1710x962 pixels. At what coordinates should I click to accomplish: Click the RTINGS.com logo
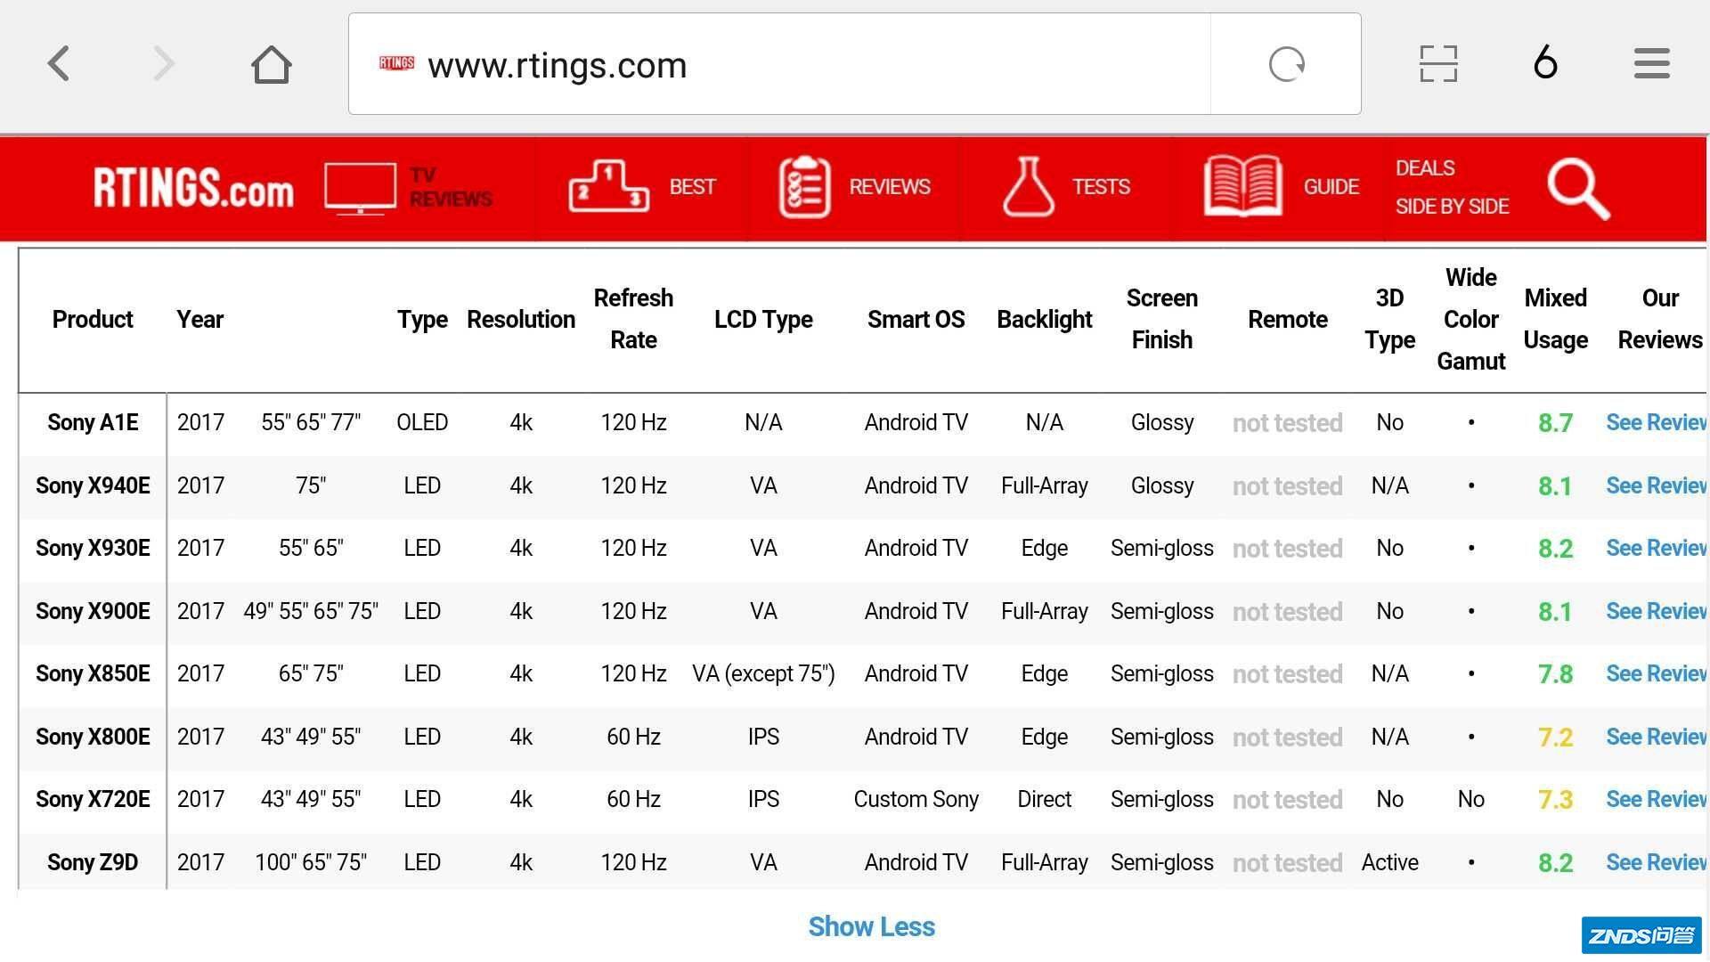pyautogui.click(x=193, y=188)
